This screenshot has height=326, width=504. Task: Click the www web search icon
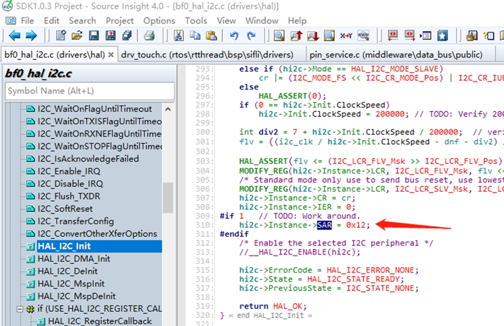tap(363, 35)
